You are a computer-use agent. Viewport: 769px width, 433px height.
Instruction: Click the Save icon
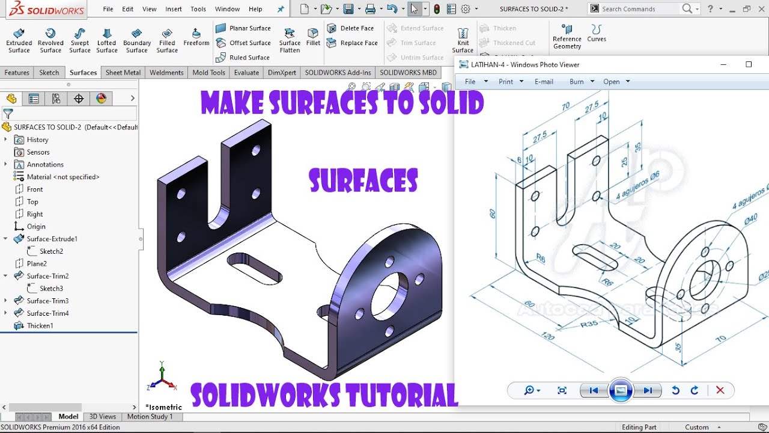click(x=348, y=9)
